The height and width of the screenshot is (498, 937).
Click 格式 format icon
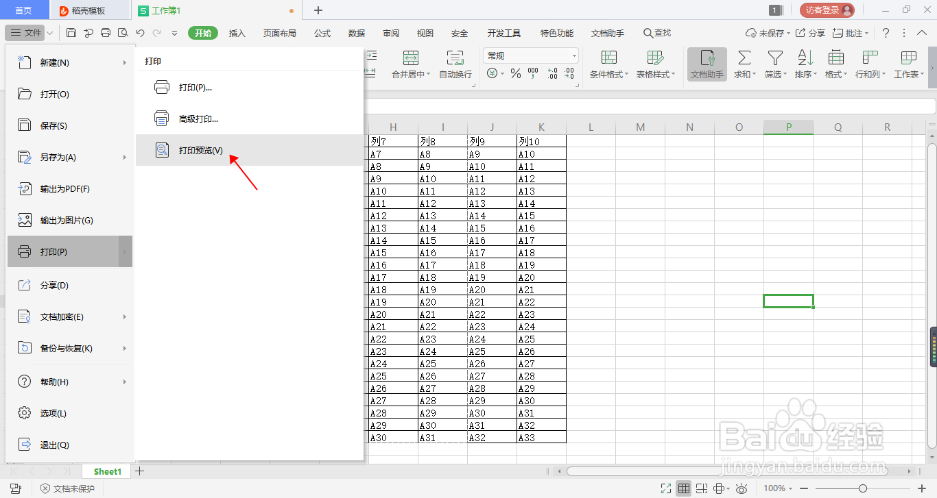pyautogui.click(x=836, y=58)
